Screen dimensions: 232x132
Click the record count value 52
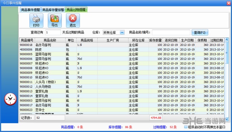pyautogui.click(x=50, y=118)
